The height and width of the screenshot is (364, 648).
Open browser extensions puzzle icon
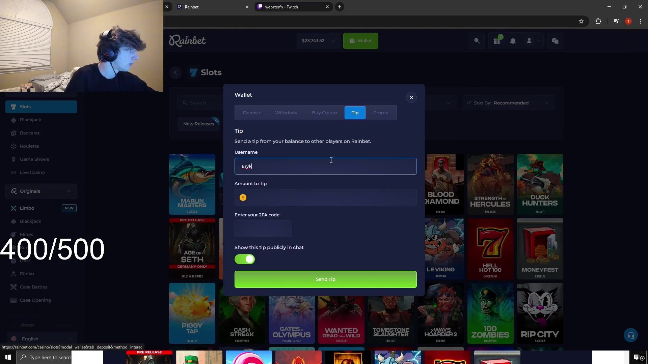pos(598,21)
